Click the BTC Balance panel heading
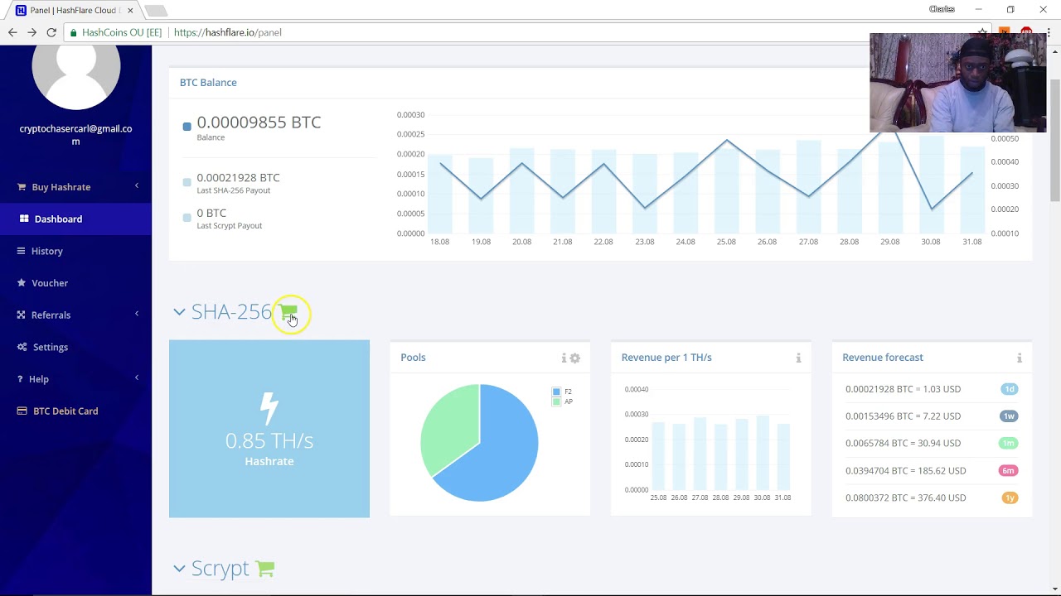 [x=208, y=83]
